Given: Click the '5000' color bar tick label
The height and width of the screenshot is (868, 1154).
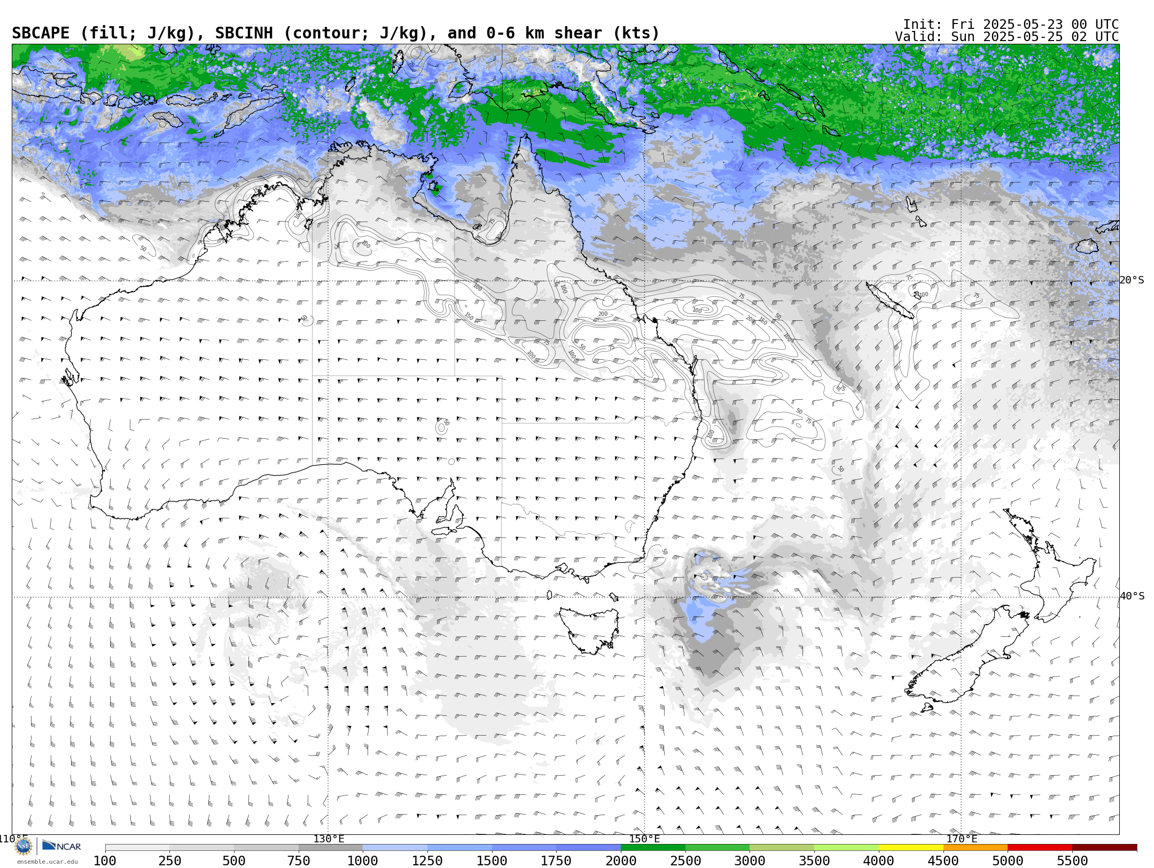Looking at the screenshot, I should coord(1008,861).
